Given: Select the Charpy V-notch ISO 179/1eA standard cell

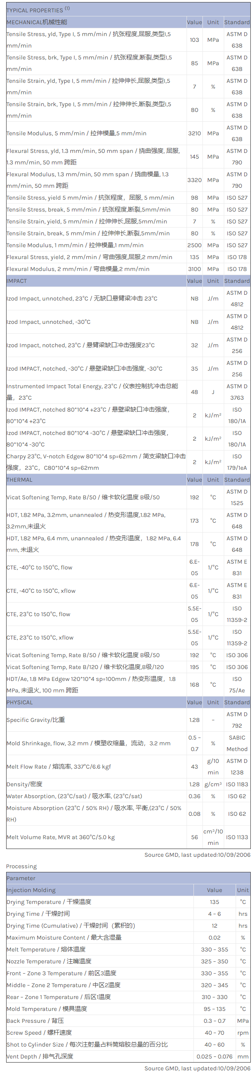Looking at the screenshot, I should coord(236,462).
